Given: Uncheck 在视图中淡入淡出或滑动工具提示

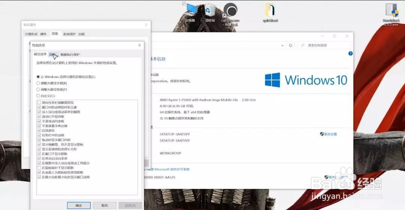Looking at the screenshot, I should [39, 163].
